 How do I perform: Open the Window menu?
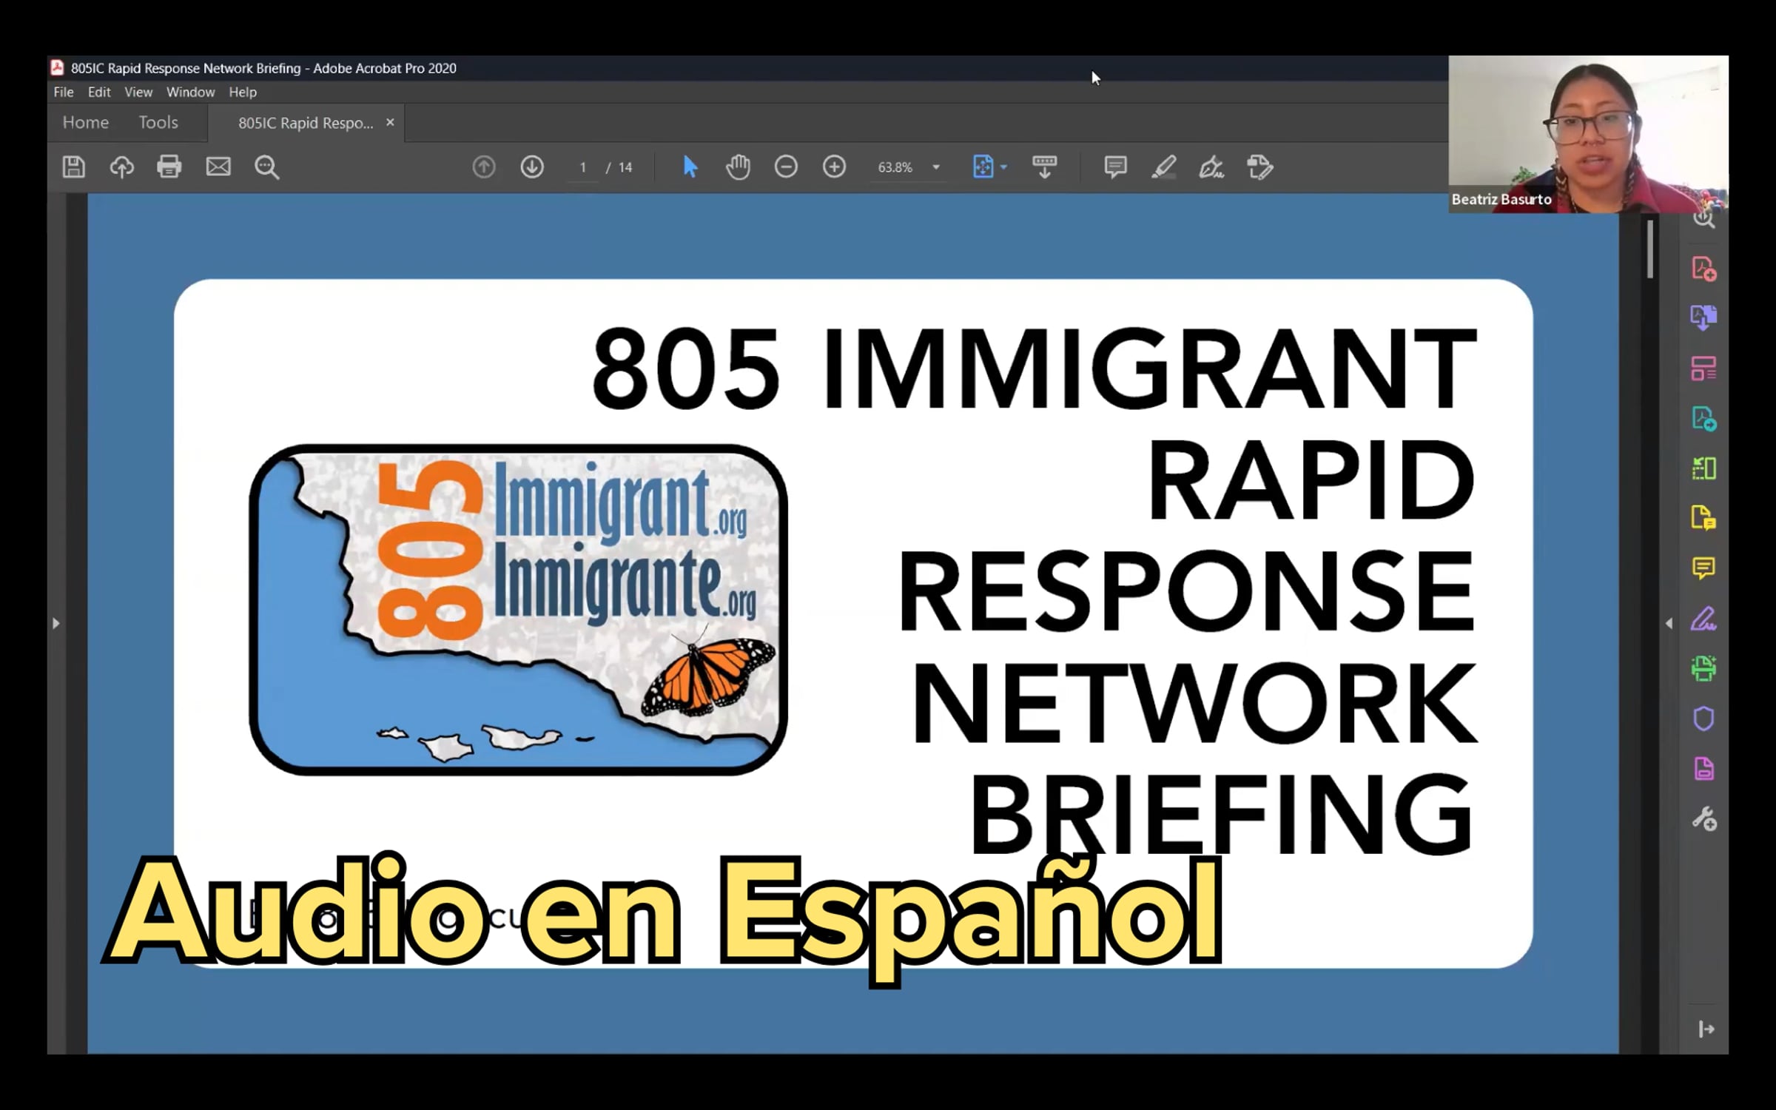tap(190, 92)
